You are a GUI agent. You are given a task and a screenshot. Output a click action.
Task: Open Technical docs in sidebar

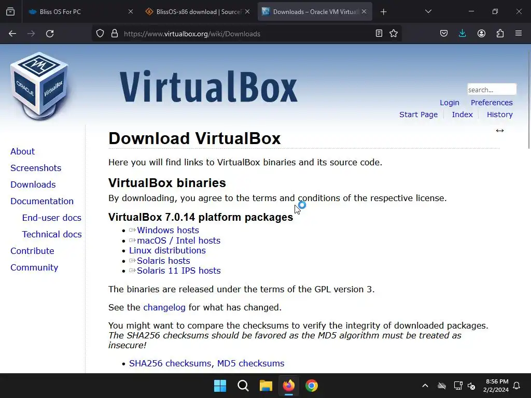(x=52, y=234)
